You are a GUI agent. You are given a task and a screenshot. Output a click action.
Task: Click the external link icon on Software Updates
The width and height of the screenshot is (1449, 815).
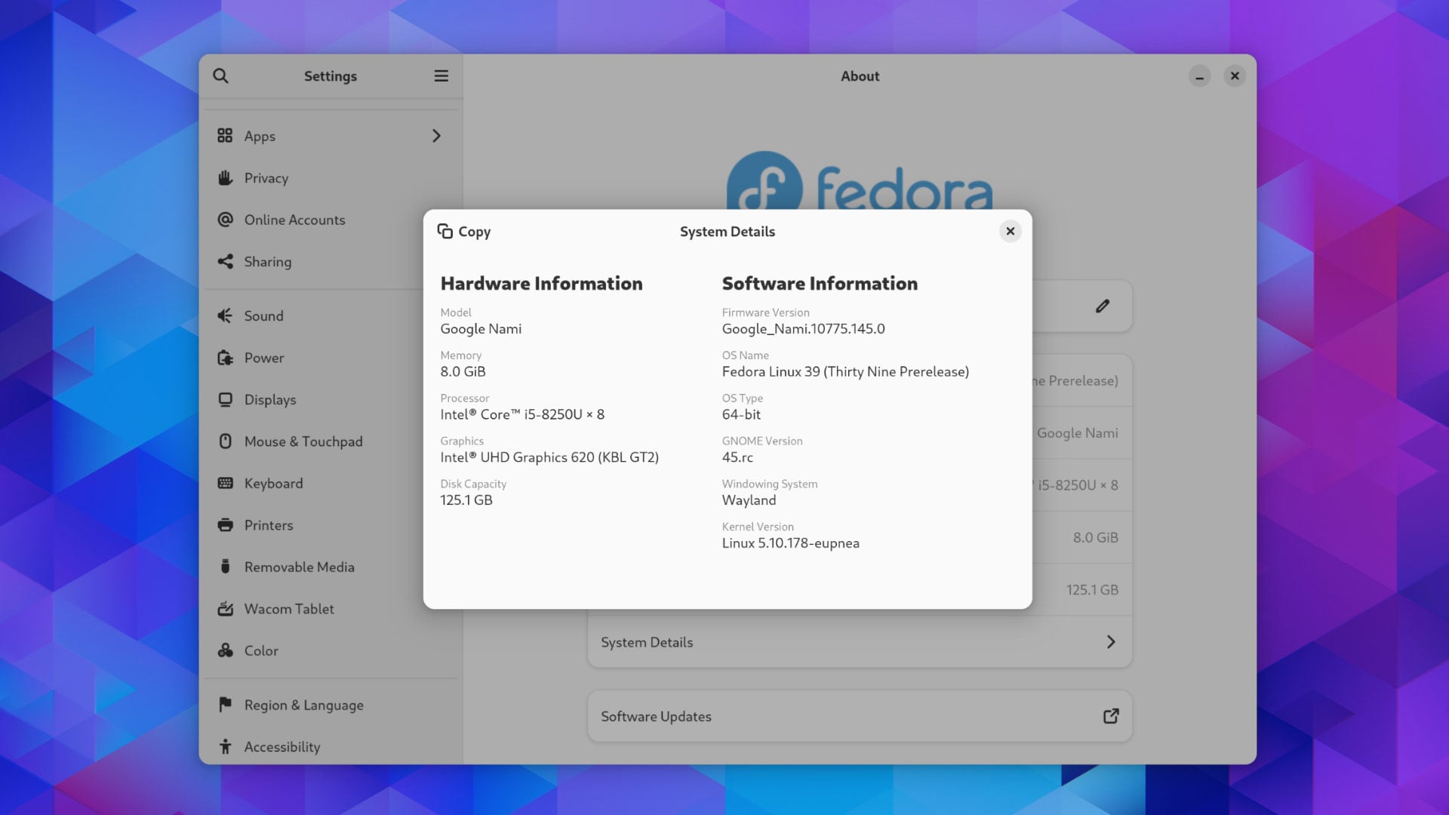[1110, 715]
